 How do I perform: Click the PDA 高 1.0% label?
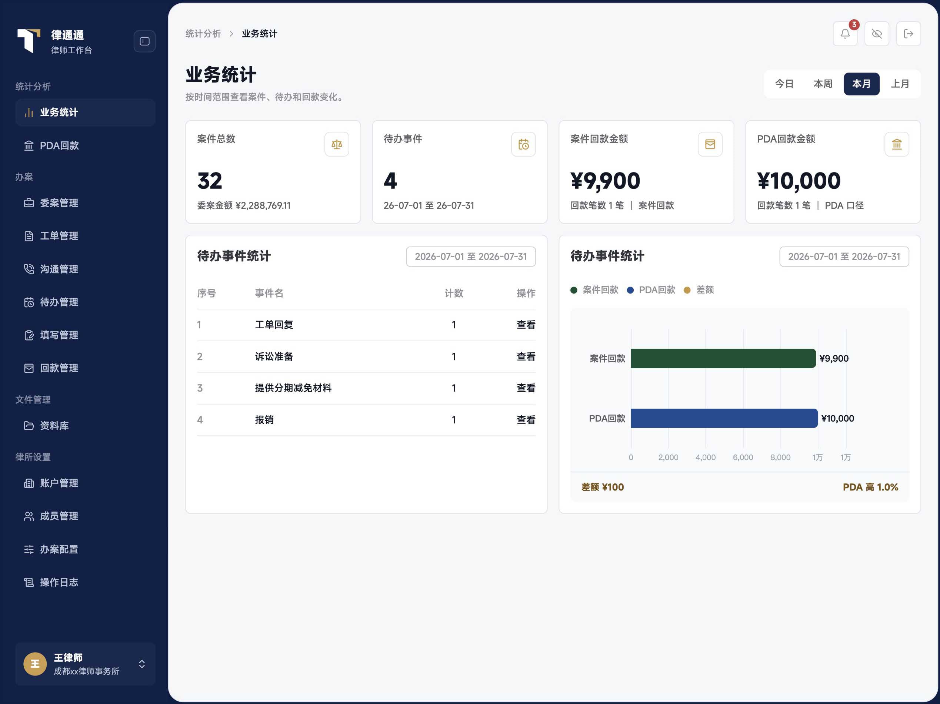[x=870, y=487]
